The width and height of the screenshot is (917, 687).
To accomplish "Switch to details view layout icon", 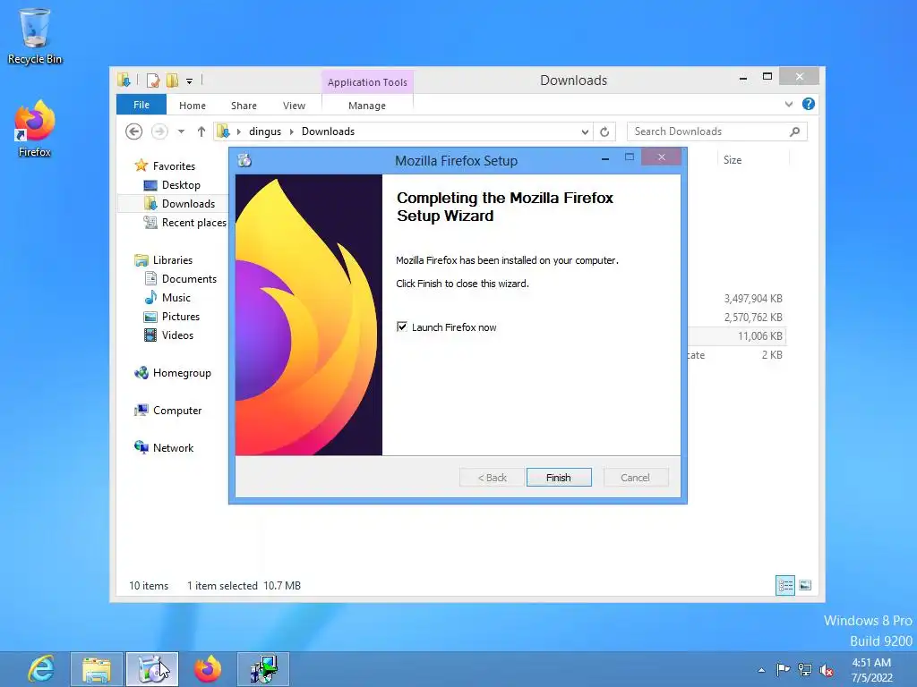I will tap(784, 585).
